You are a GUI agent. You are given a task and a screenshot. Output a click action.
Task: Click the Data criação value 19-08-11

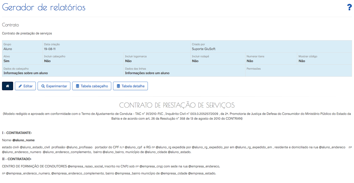coord(50,49)
